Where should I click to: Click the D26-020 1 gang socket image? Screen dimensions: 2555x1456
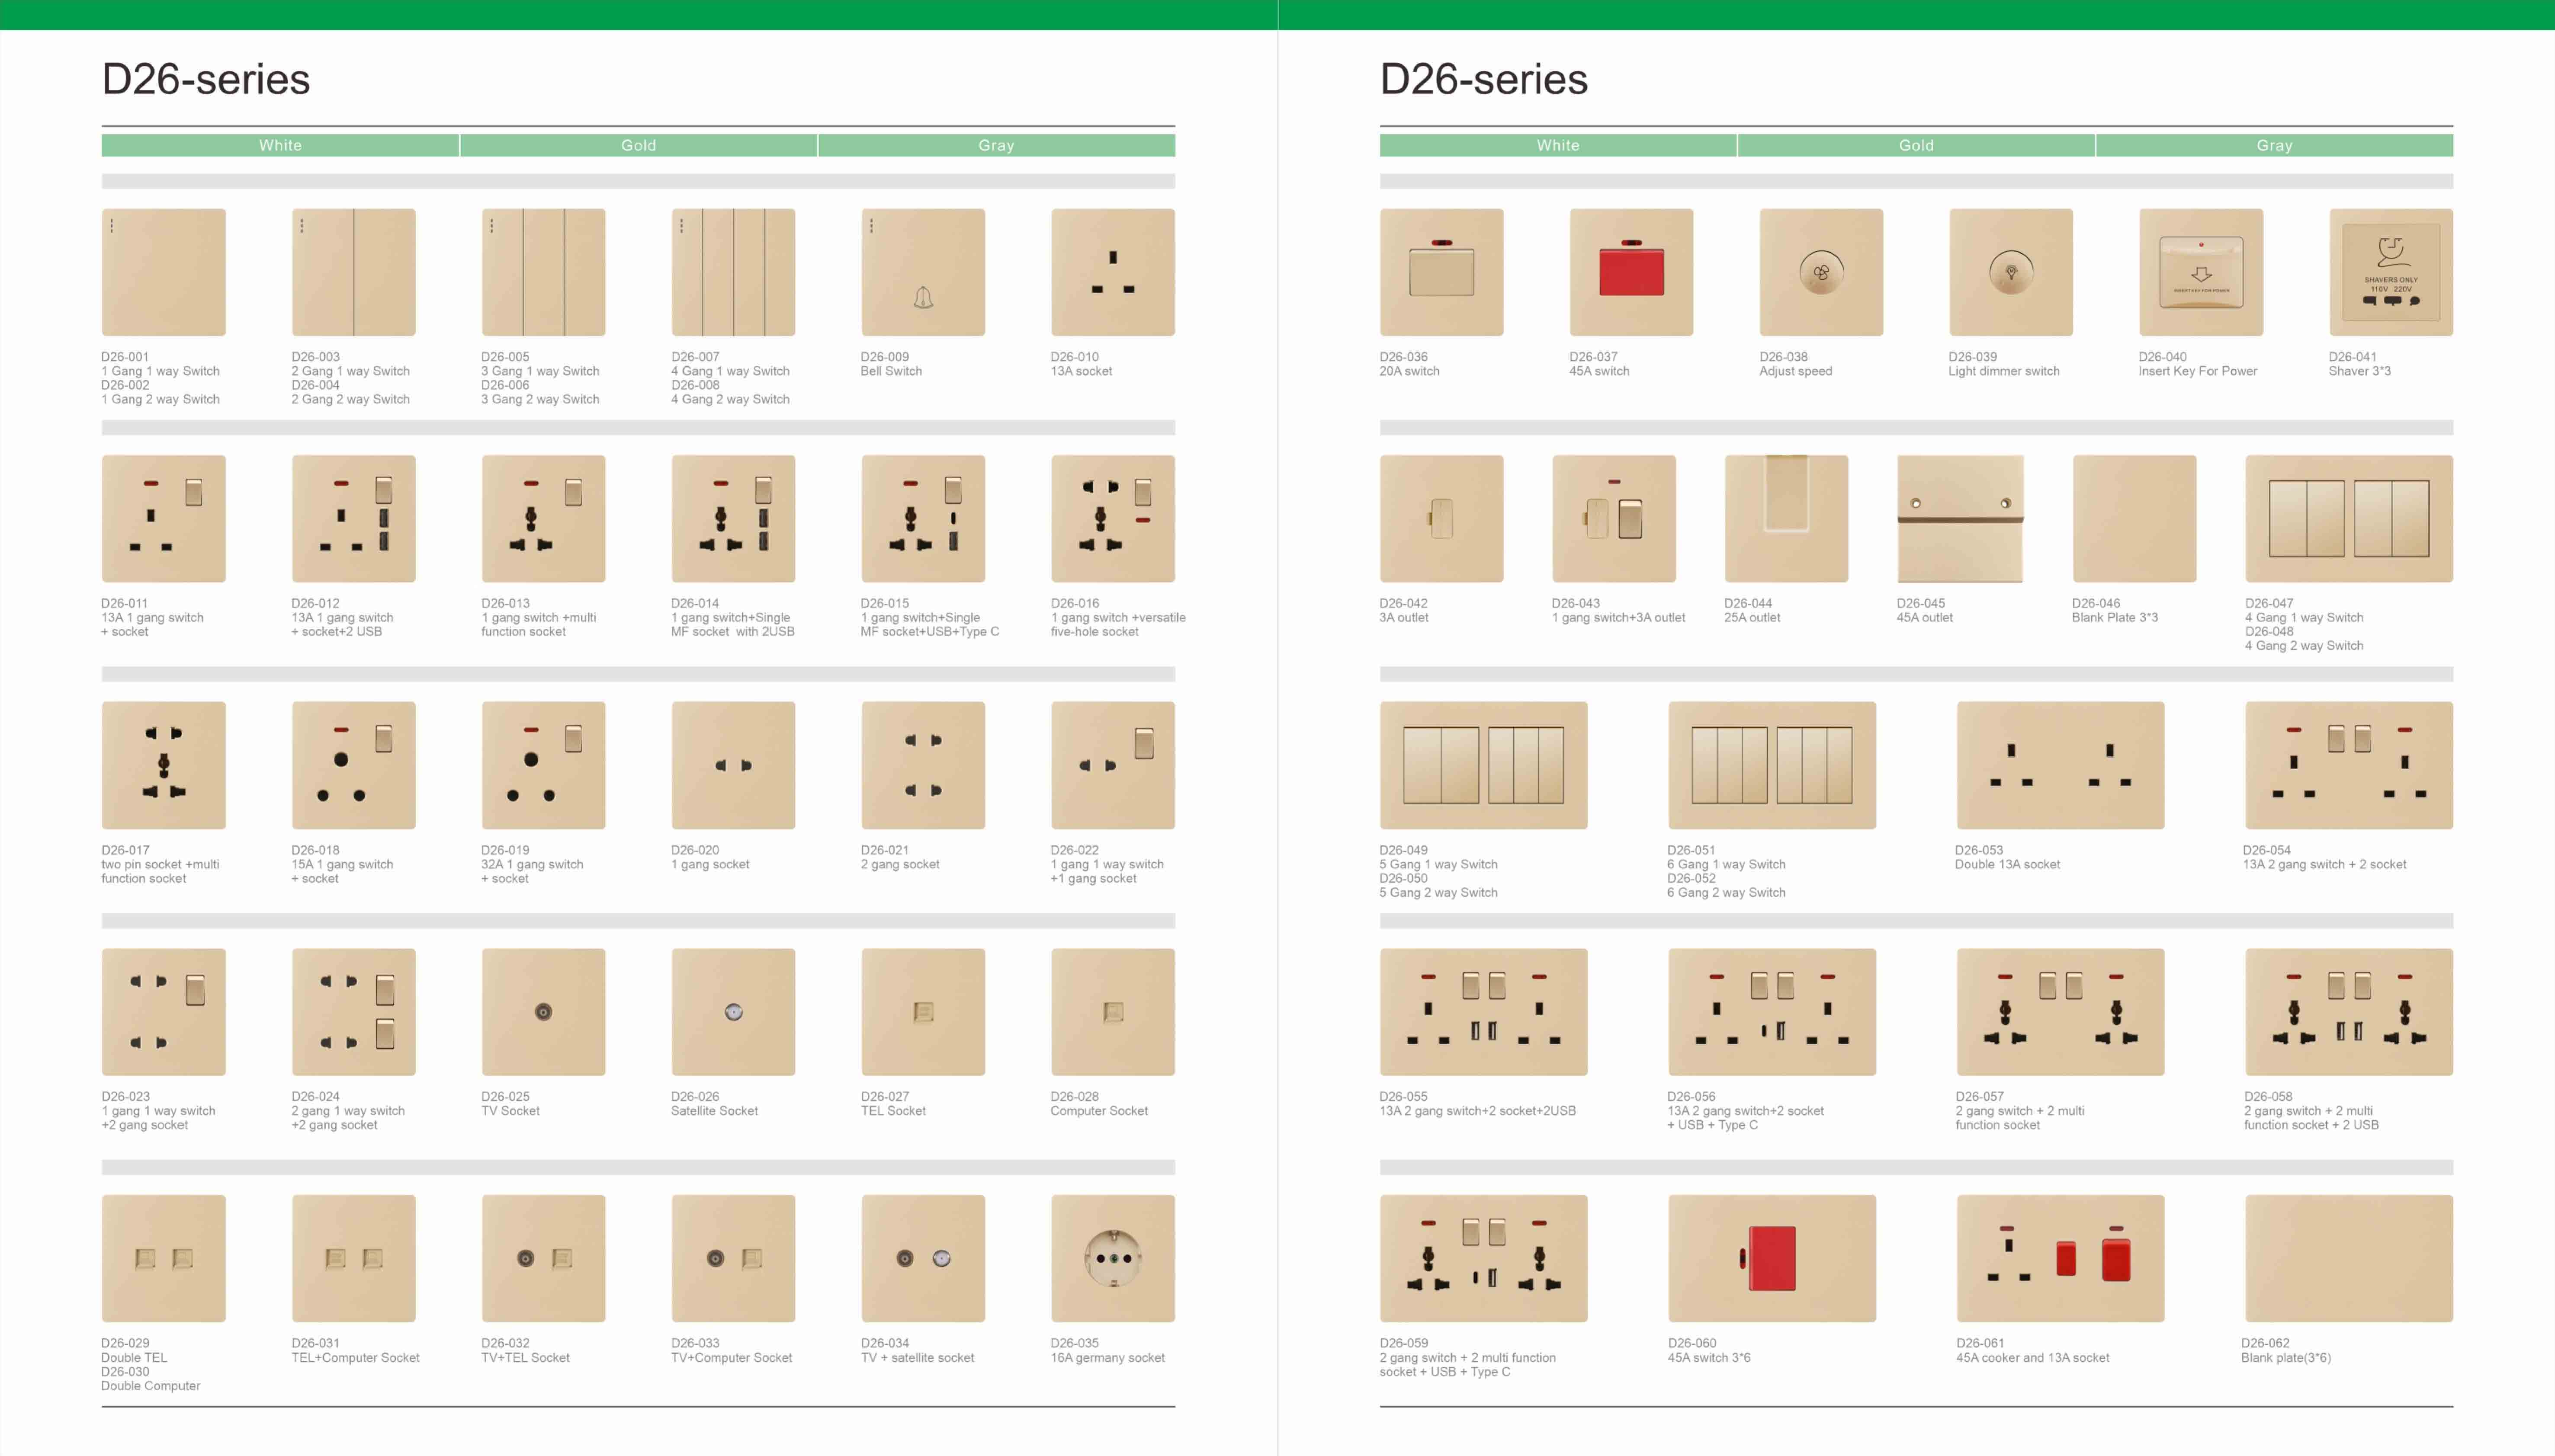click(x=733, y=765)
